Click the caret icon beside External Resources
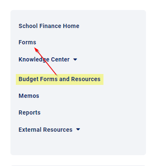The image size is (166, 166). tap(78, 130)
